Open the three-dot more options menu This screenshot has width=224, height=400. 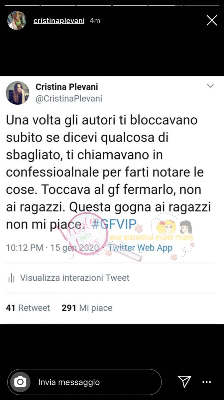click(207, 382)
